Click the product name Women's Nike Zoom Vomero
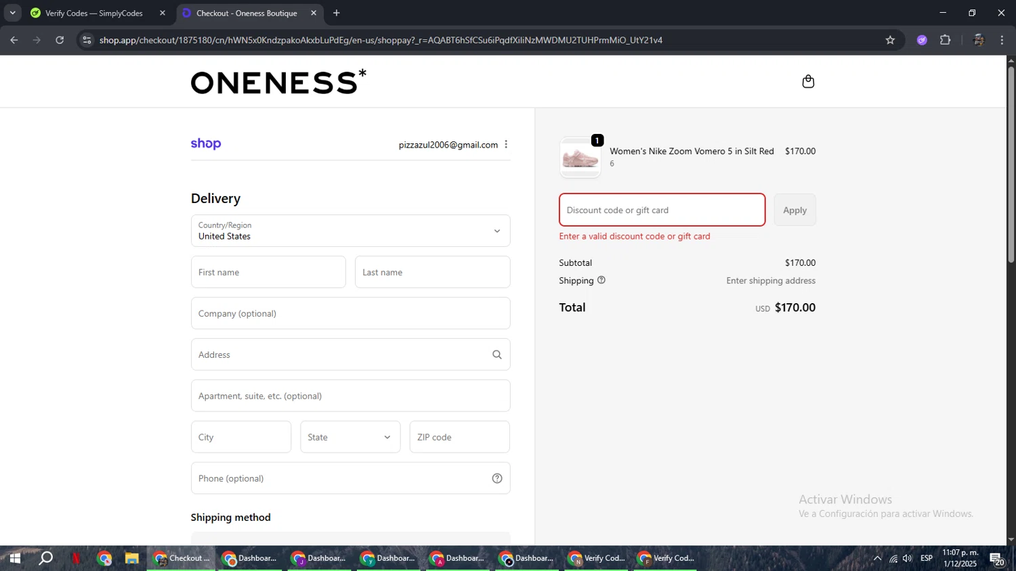 pos(692,151)
